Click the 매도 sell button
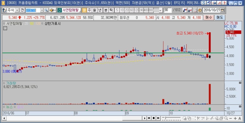 coord(220,17)
